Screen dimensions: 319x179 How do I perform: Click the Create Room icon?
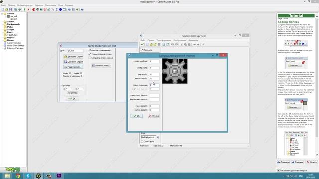point(64,9)
